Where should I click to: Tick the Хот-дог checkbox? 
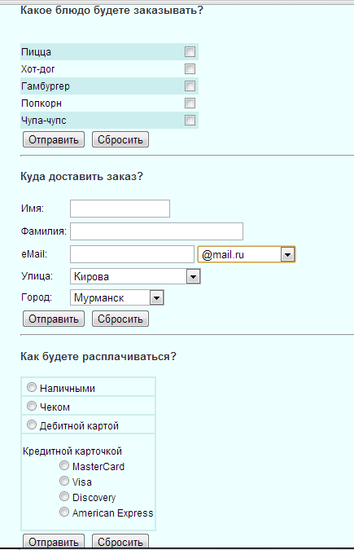point(190,68)
